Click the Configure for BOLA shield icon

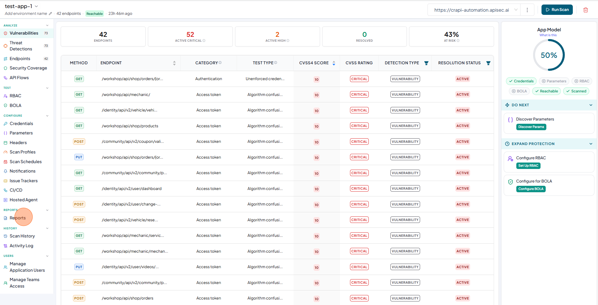510,182
